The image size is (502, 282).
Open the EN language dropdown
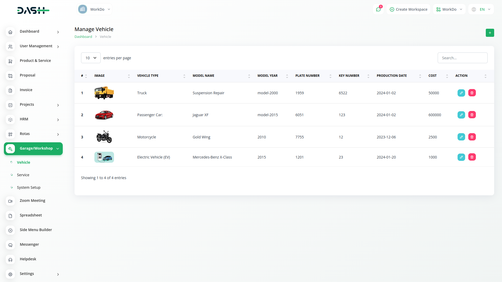tap(481, 9)
